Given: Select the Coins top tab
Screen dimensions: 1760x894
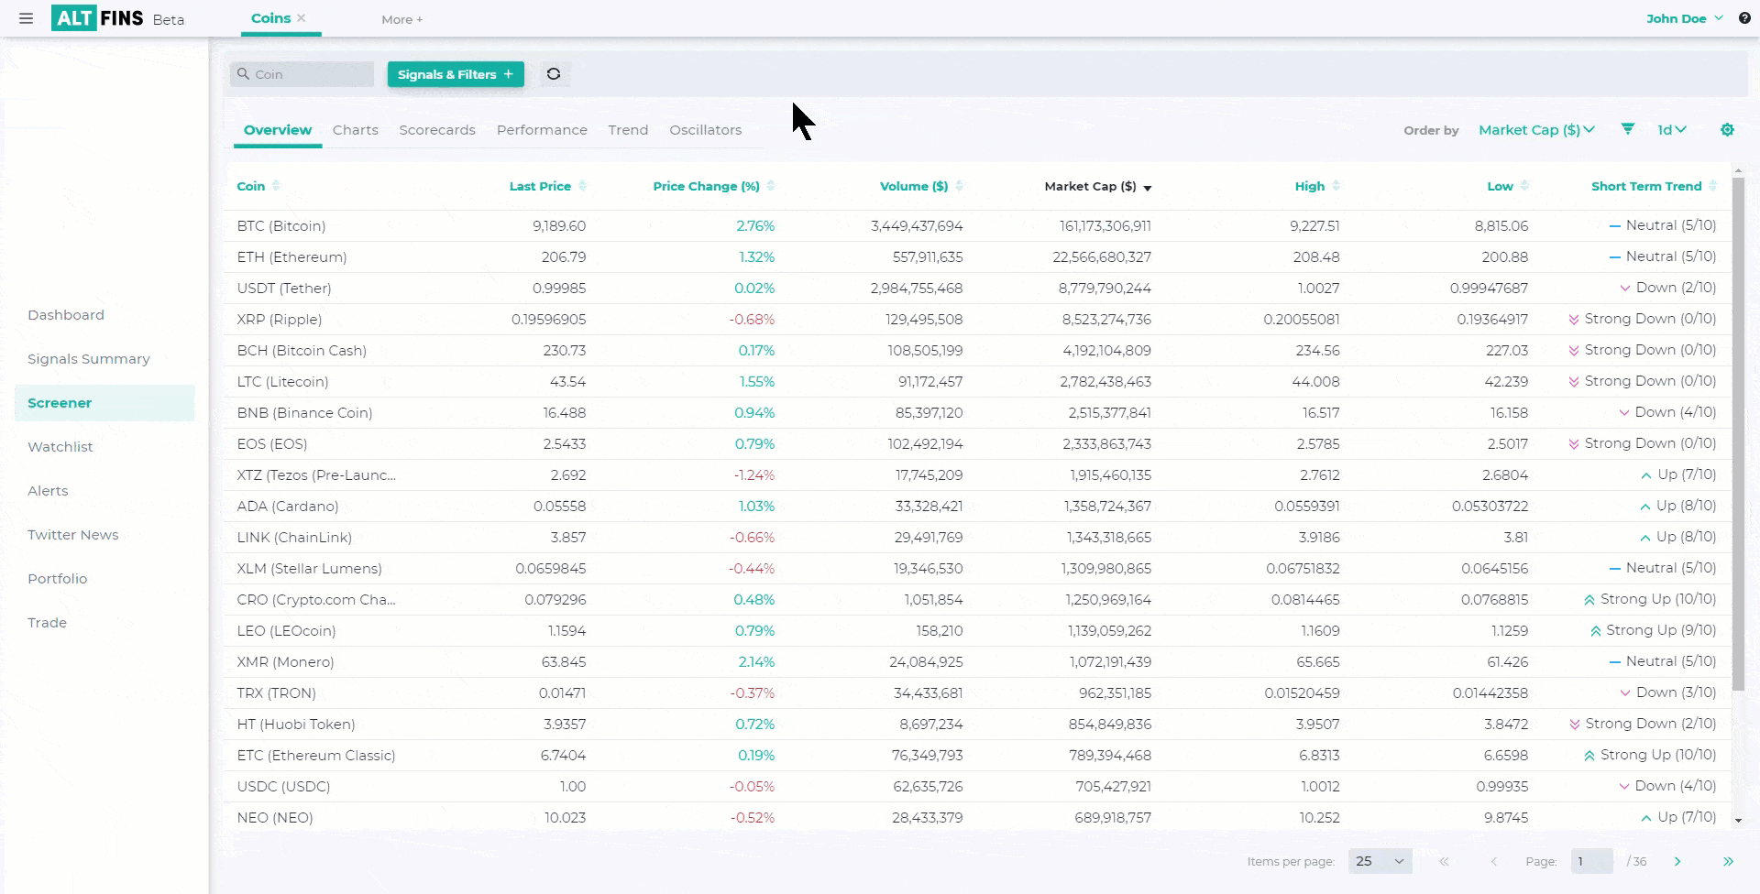Looking at the screenshot, I should click(270, 17).
